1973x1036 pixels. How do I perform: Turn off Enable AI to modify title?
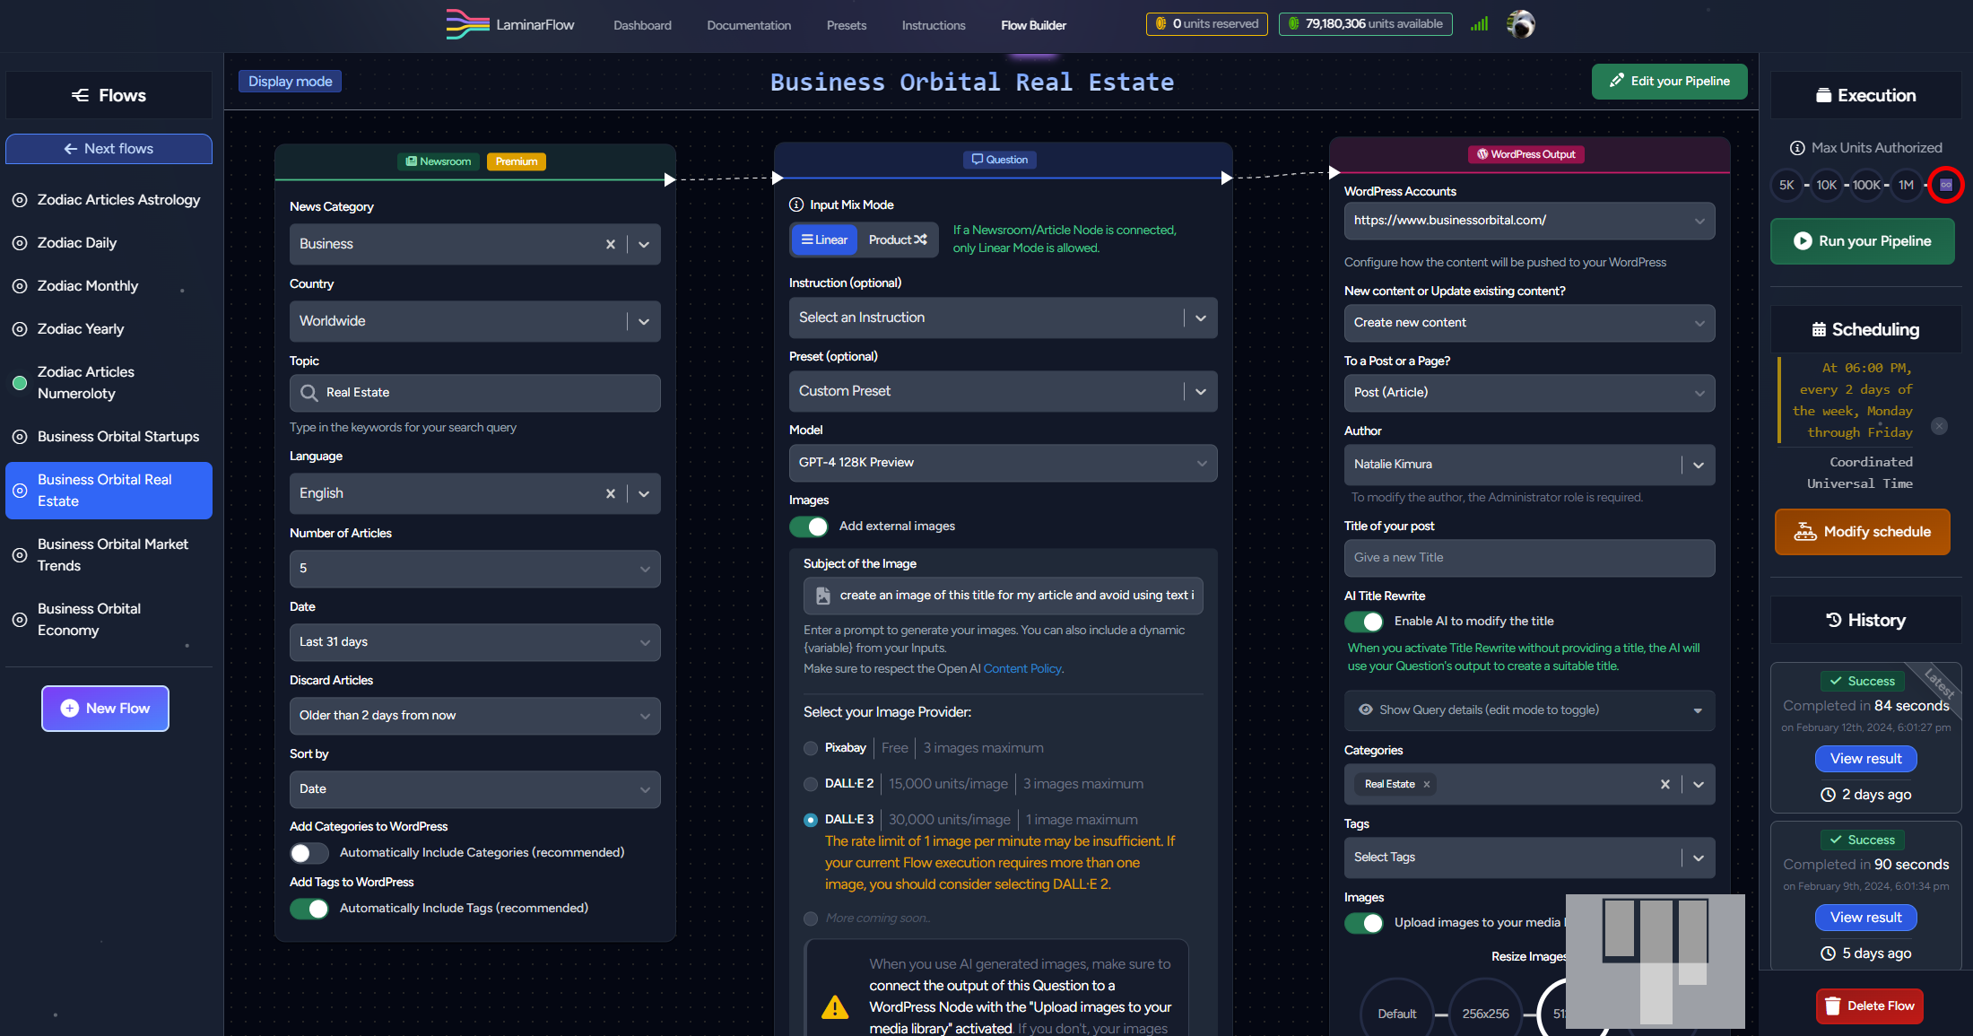(1364, 622)
